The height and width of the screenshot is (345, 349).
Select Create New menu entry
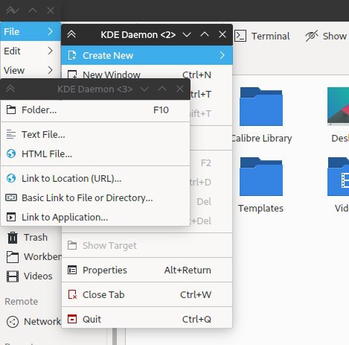(x=147, y=55)
